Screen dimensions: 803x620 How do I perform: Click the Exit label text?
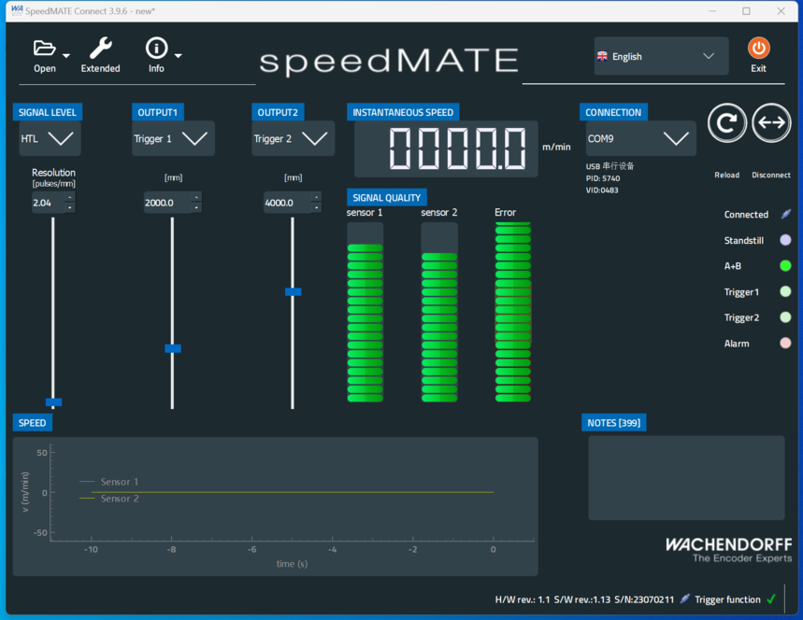pos(758,68)
